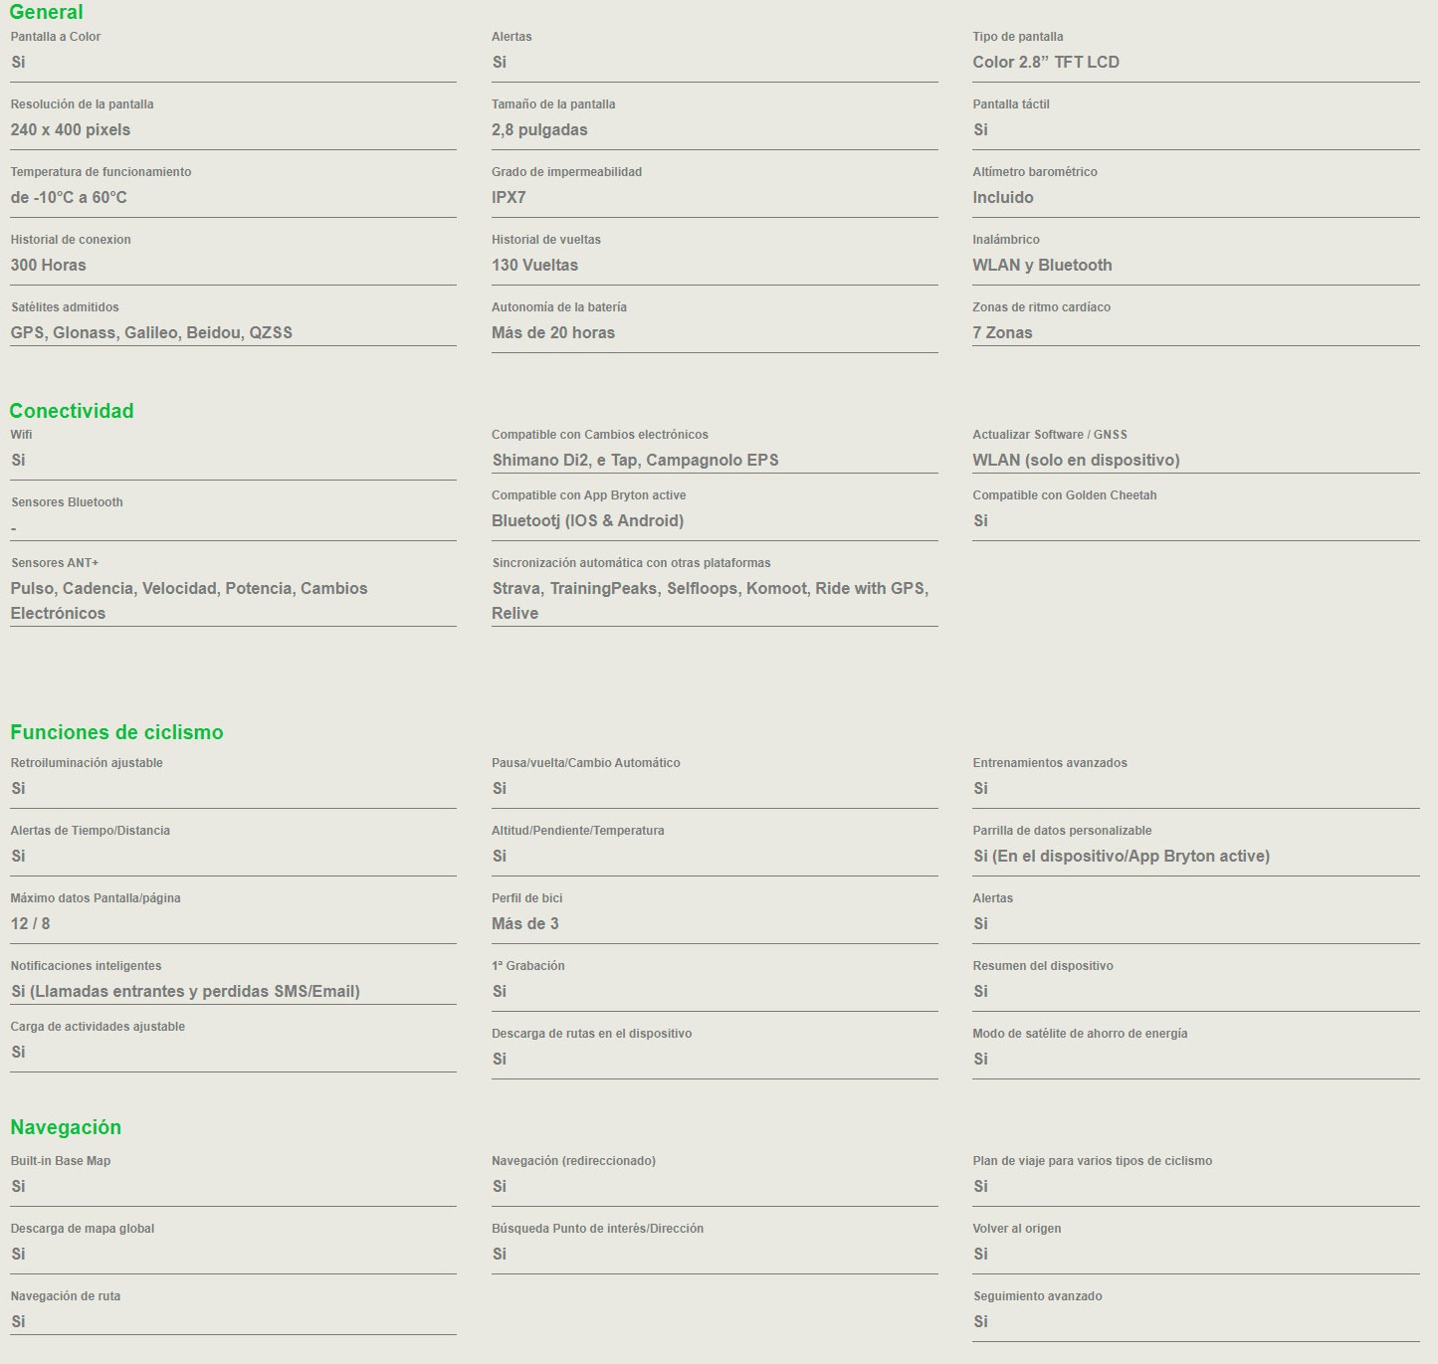Click the Más de 20 horas value
This screenshot has height=1364, width=1438.
(552, 332)
